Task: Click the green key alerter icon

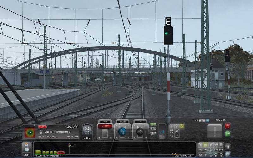Action: [x=228, y=133]
